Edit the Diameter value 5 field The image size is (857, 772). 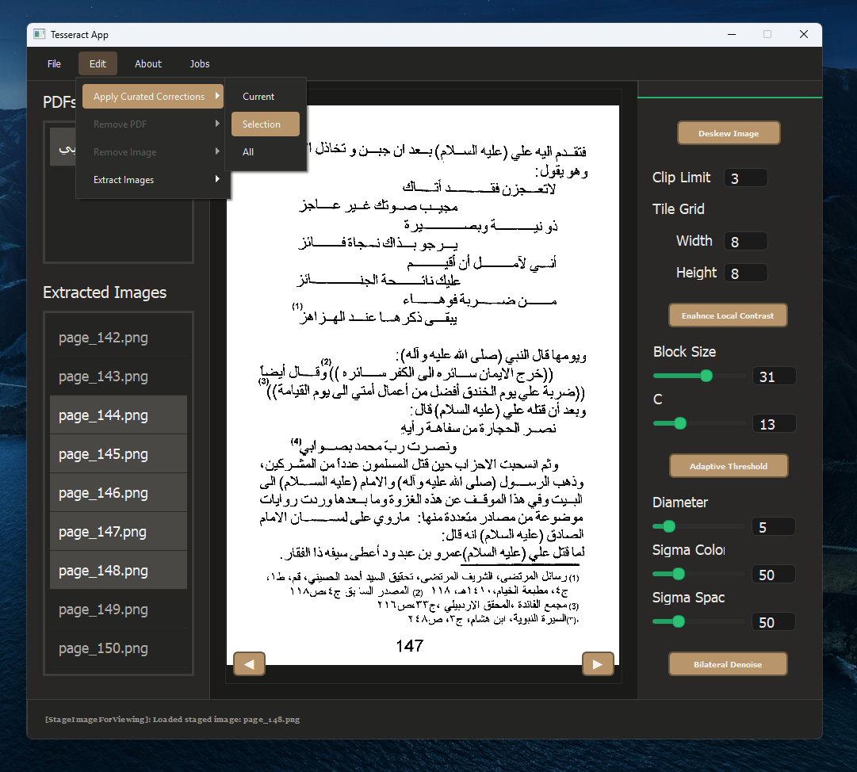tap(774, 527)
